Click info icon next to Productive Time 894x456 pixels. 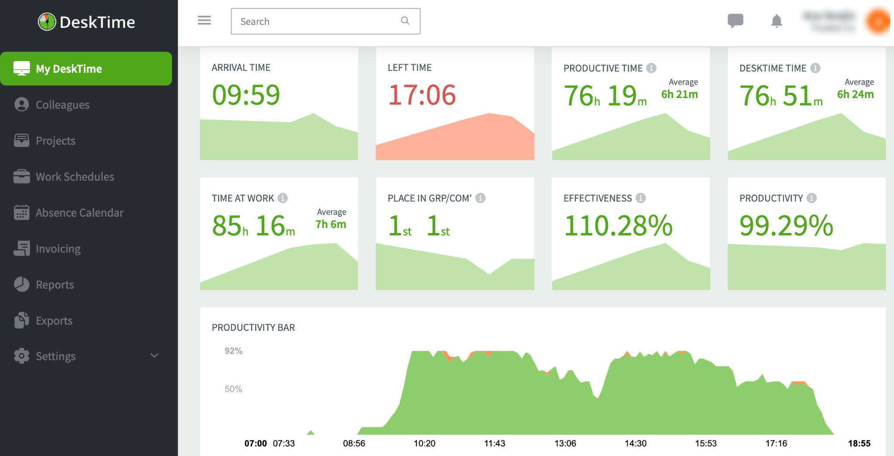click(x=651, y=68)
